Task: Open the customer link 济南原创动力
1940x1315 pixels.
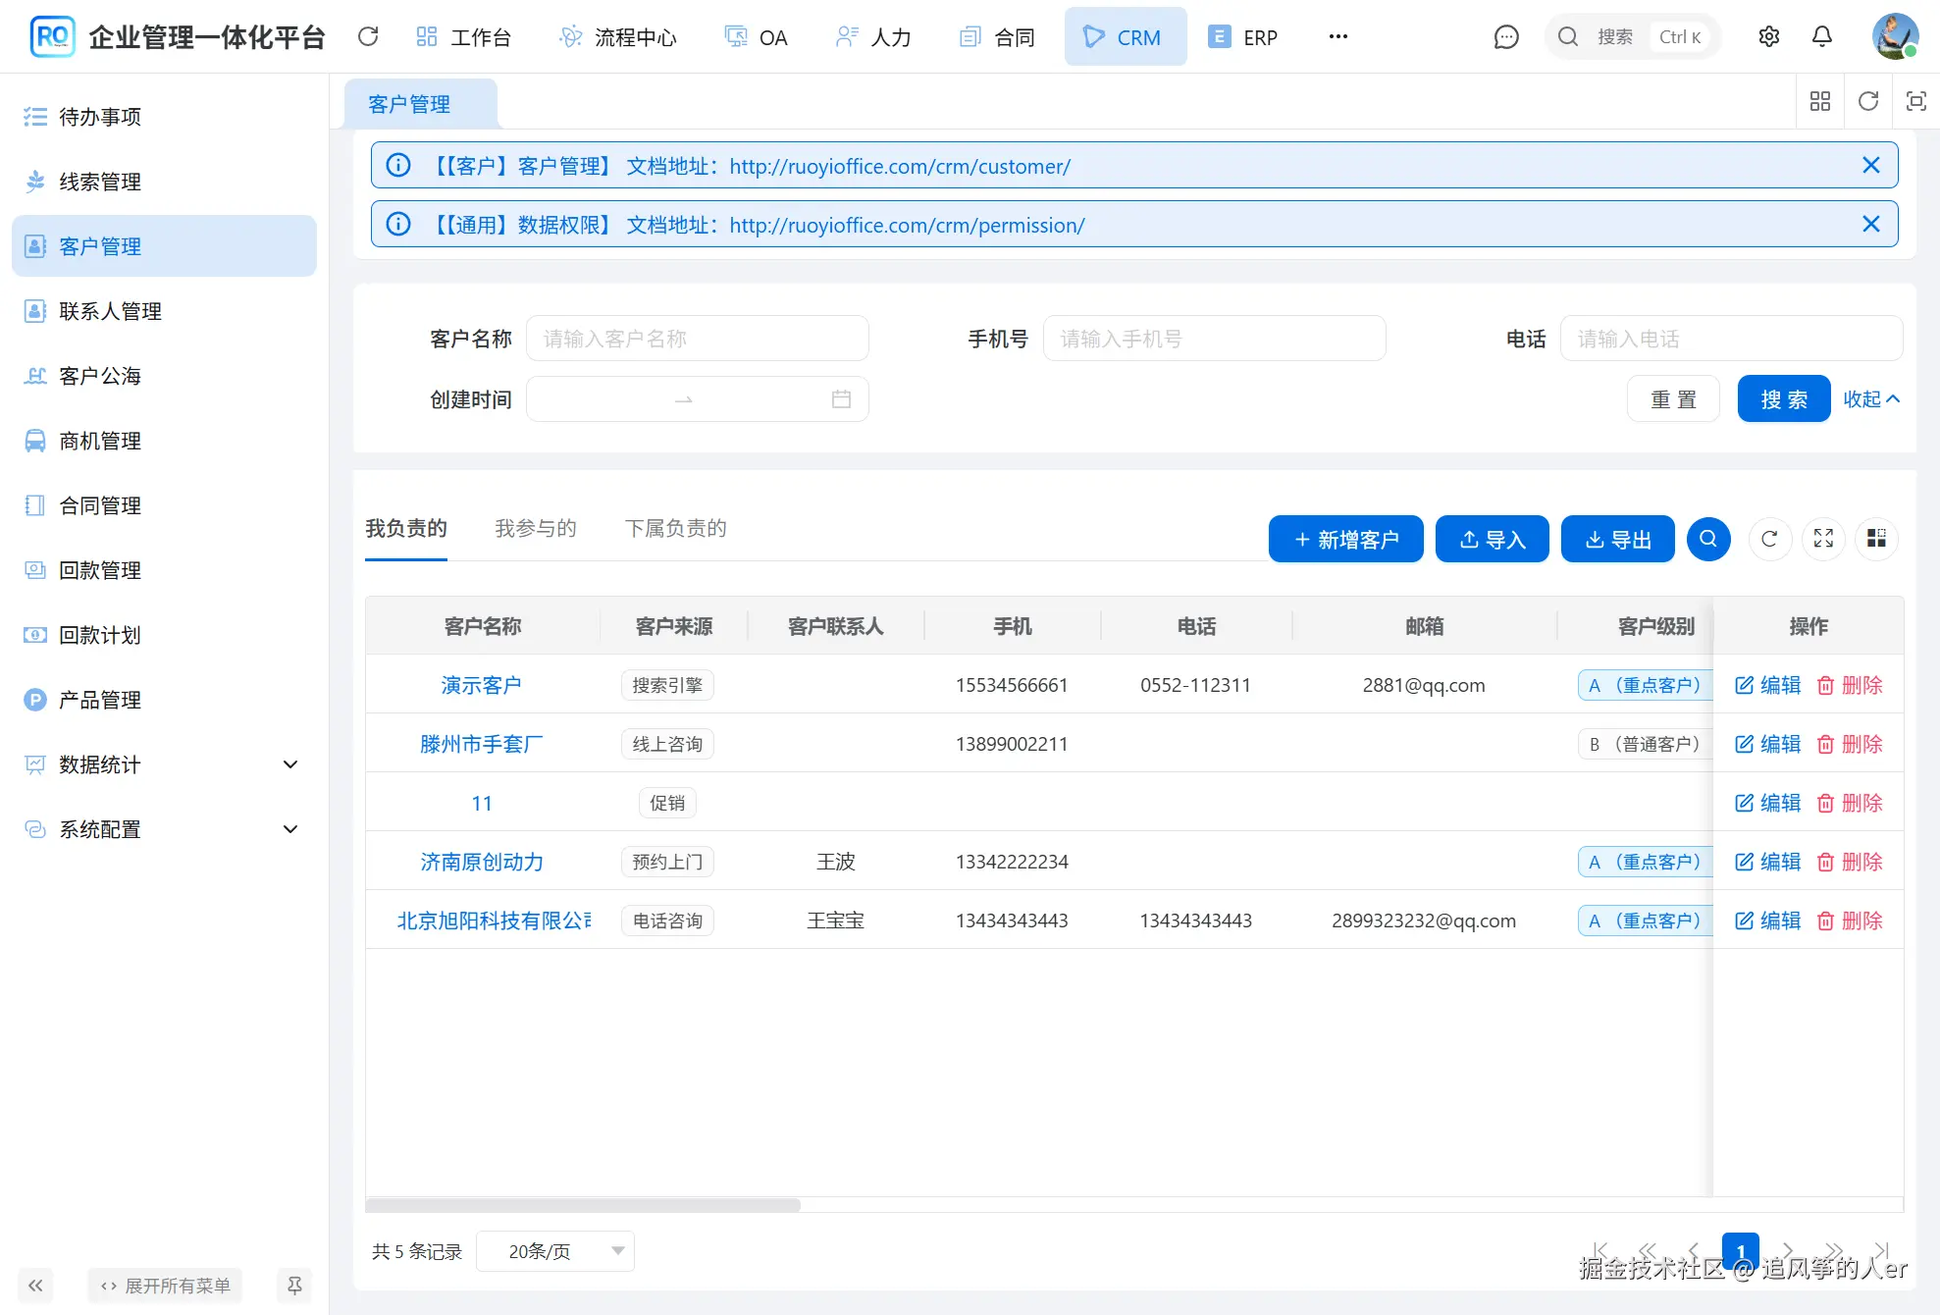Action: [x=482, y=862]
